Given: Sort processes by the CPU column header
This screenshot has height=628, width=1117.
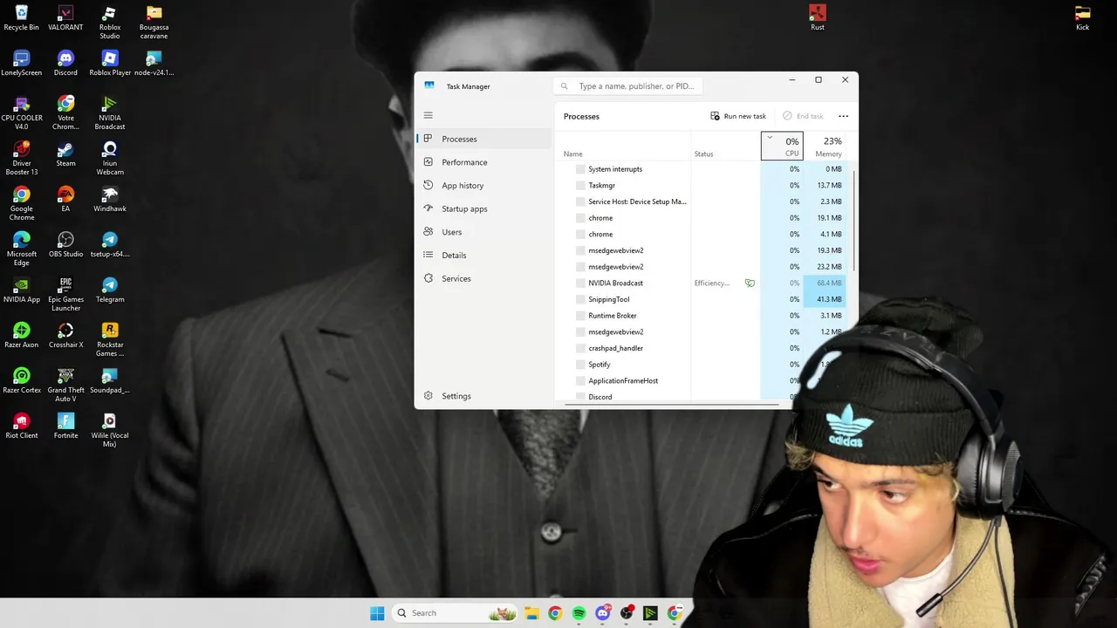Looking at the screenshot, I should tap(782, 147).
